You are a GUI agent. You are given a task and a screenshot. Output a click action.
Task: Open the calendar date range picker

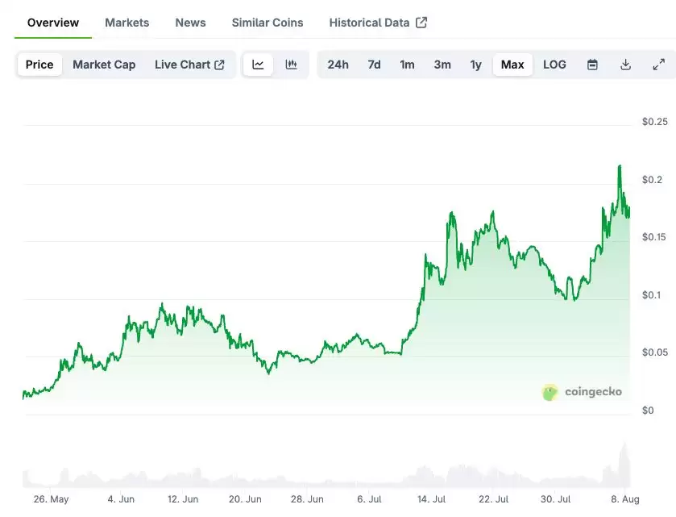(x=592, y=65)
